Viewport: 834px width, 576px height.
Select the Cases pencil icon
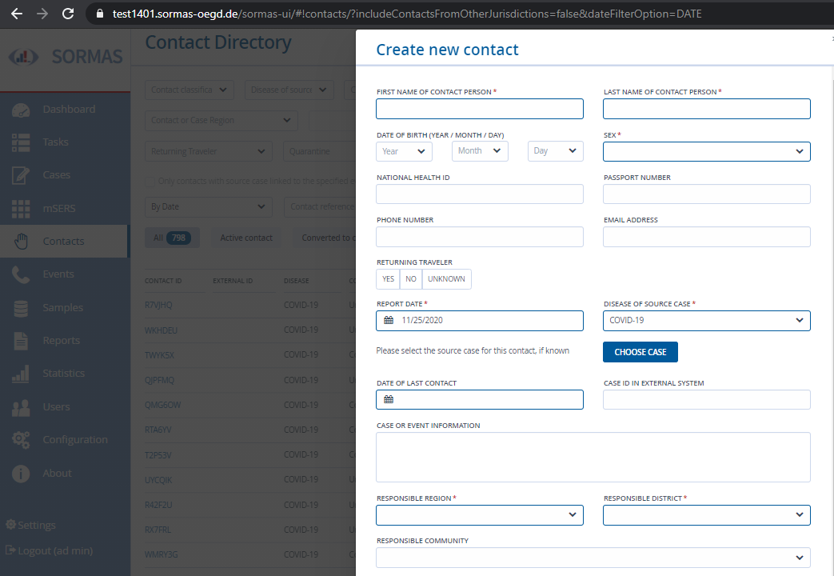[x=21, y=176]
